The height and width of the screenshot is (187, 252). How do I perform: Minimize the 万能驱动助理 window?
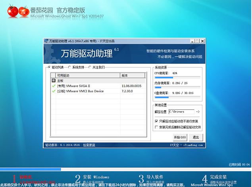(x=192, y=41)
